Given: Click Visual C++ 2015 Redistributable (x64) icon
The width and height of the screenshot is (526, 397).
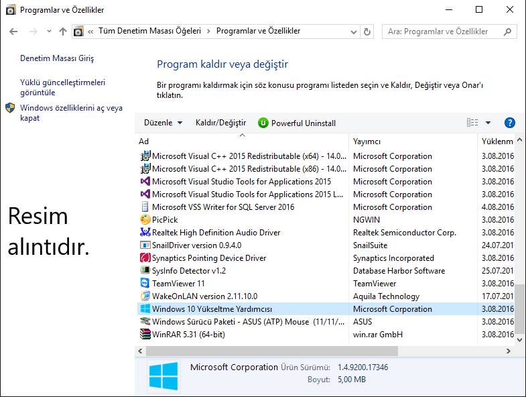Looking at the screenshot, I should tap(145, 156).
